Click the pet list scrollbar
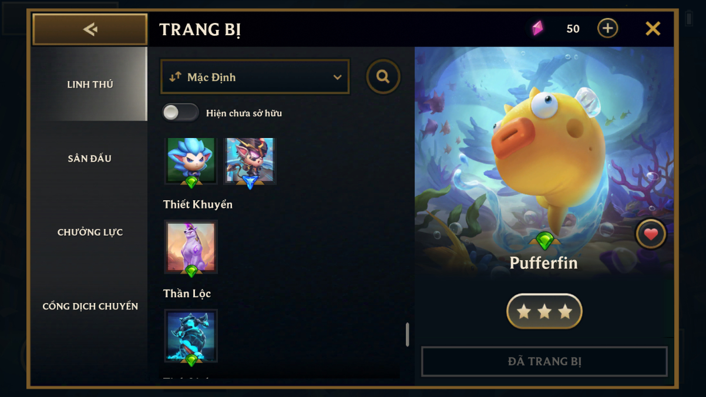 [x=407, y=335]
